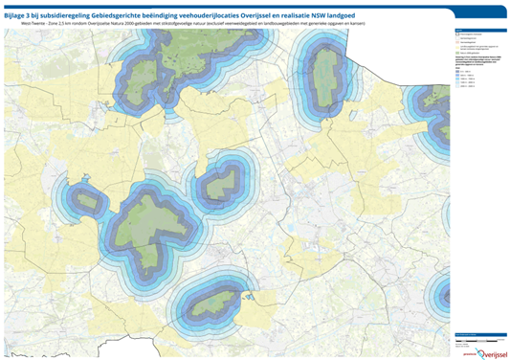Click the tall green area at upper right
This screenshot has height=360, width=510.
click(x=326, y=79)
